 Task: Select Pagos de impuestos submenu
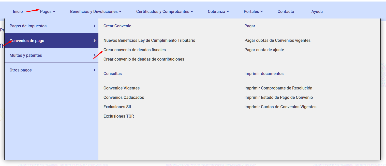coord(51,26)
